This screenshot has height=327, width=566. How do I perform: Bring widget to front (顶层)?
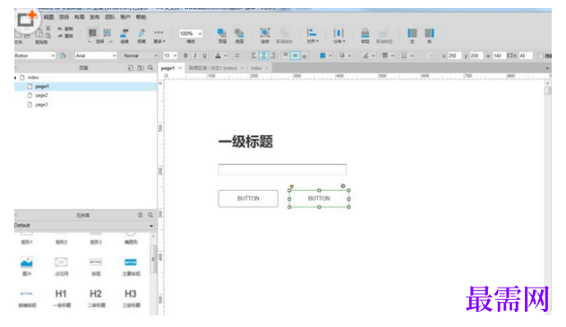222,36
